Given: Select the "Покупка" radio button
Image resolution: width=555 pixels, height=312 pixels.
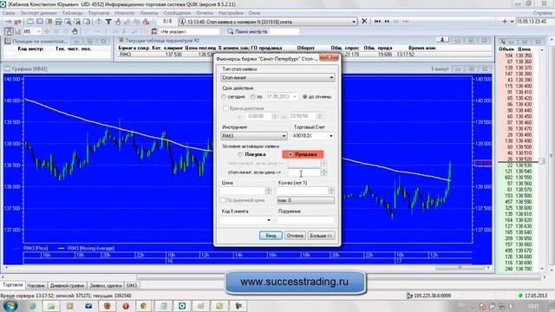Looking at the screenshot, I should click(x=240, y=154).
